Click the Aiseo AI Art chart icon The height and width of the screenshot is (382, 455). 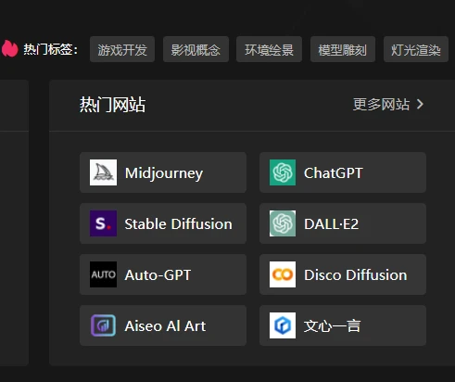point(103,325)
